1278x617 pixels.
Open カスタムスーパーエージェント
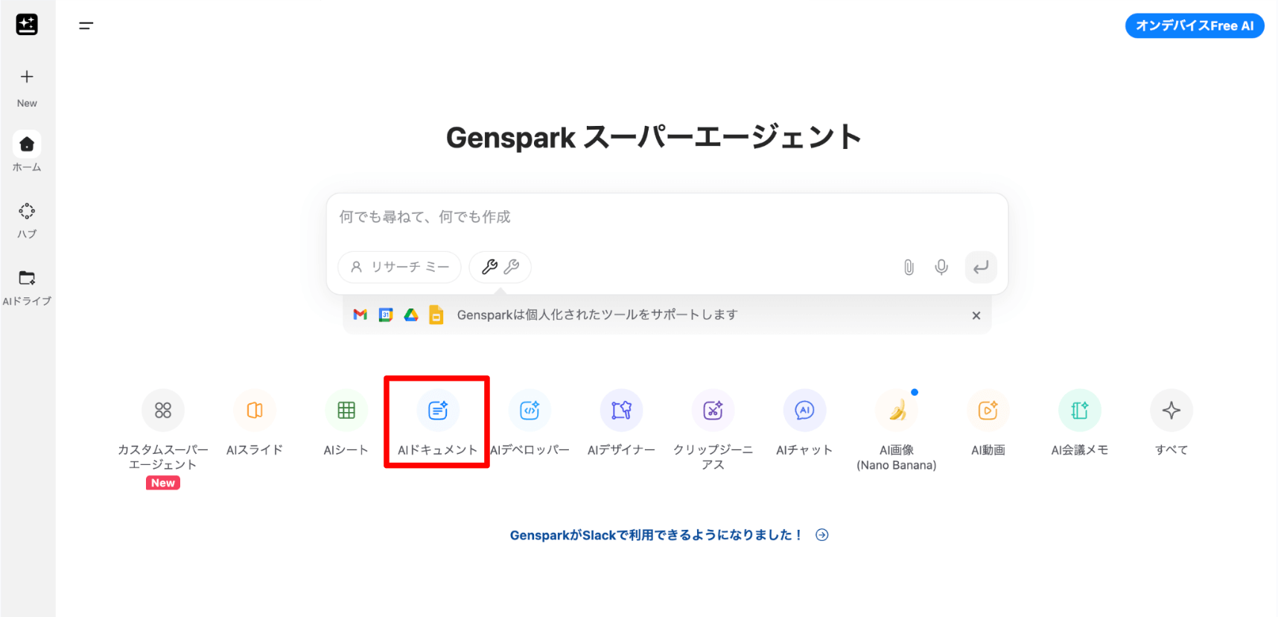click(x=163, y=411)
